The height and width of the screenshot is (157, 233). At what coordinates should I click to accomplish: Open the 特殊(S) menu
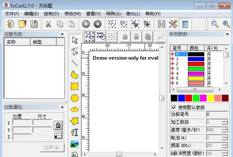pos(113,14)
